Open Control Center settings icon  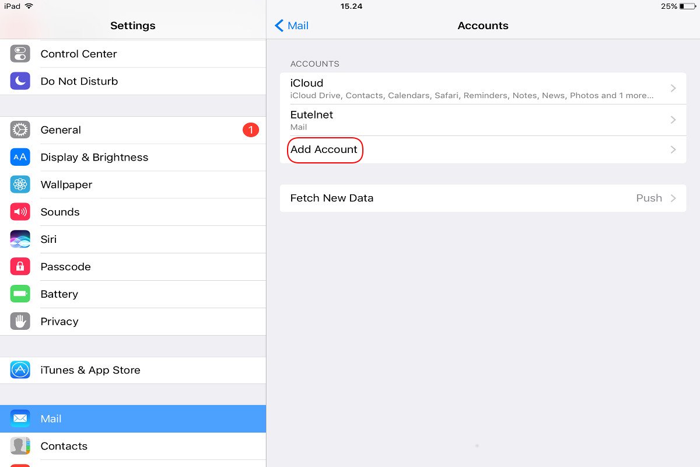pos(20,54)
